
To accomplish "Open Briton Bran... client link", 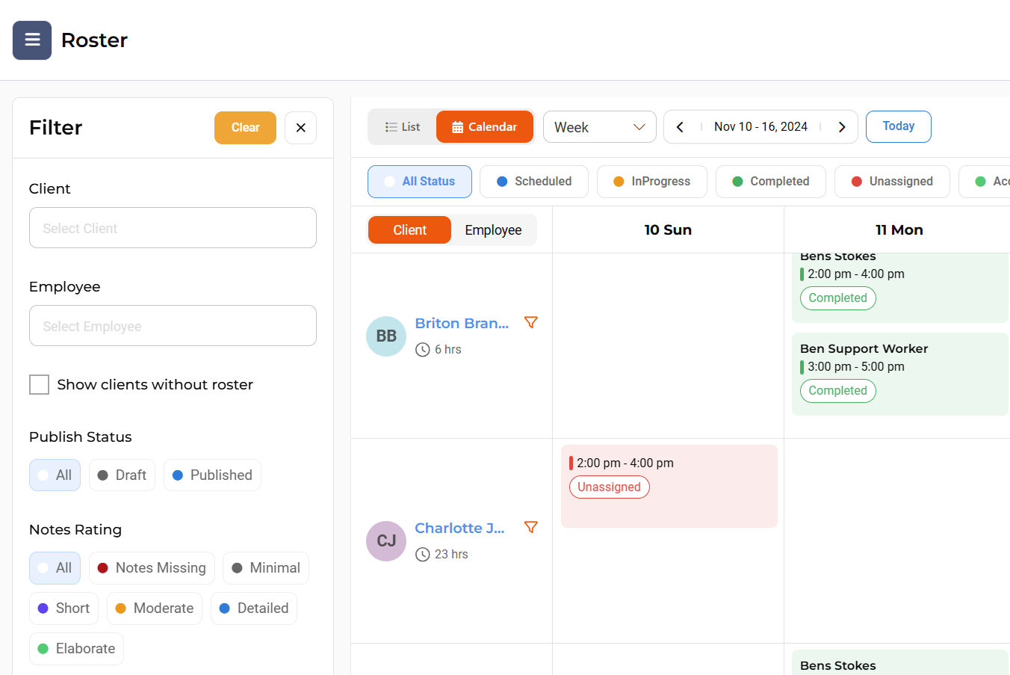I will click(462, 324).
